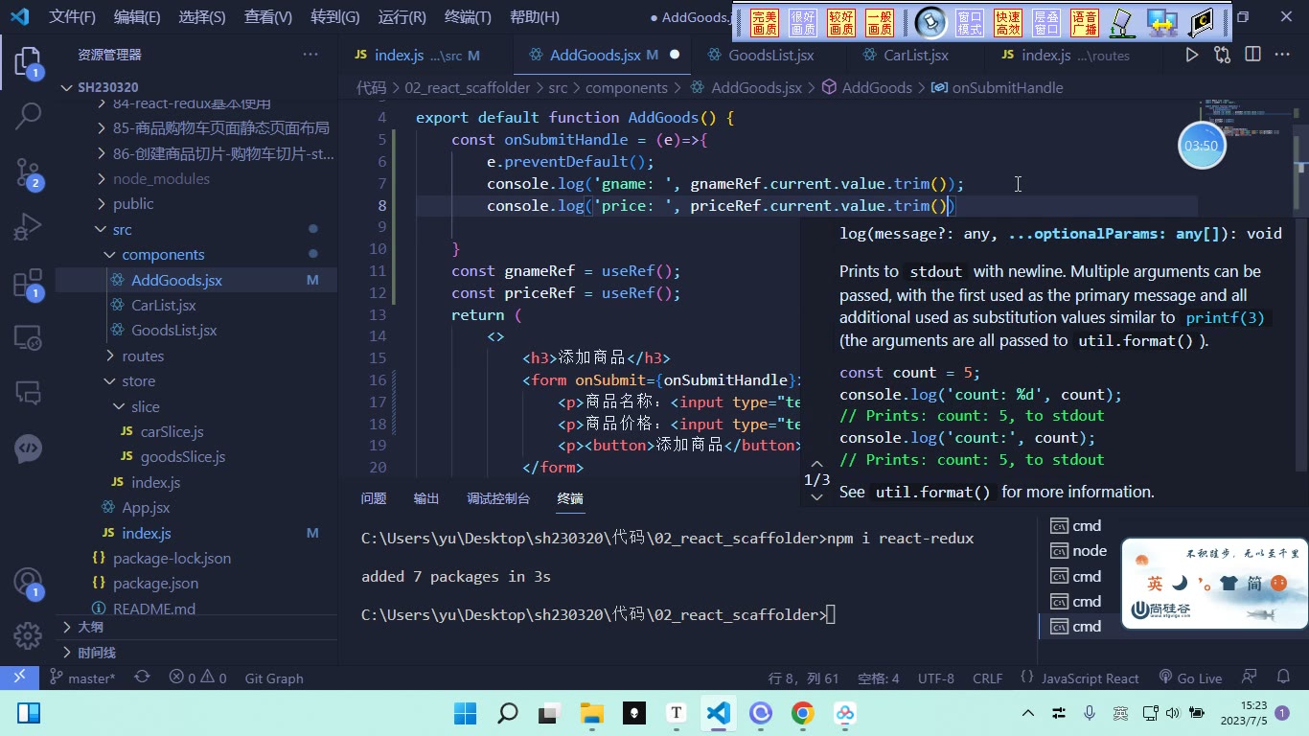Open the Accounts icon in activity bar
The height and width of the screenshot is (736, 1309).
pyautogui.click(x=28, y=583)
